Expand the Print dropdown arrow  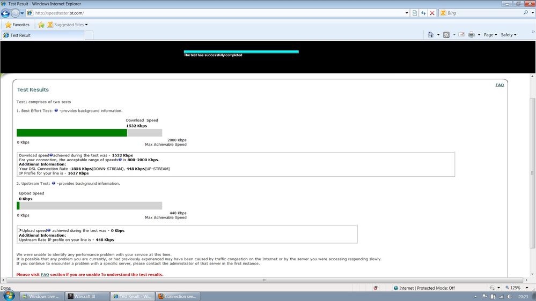point(479,35)
